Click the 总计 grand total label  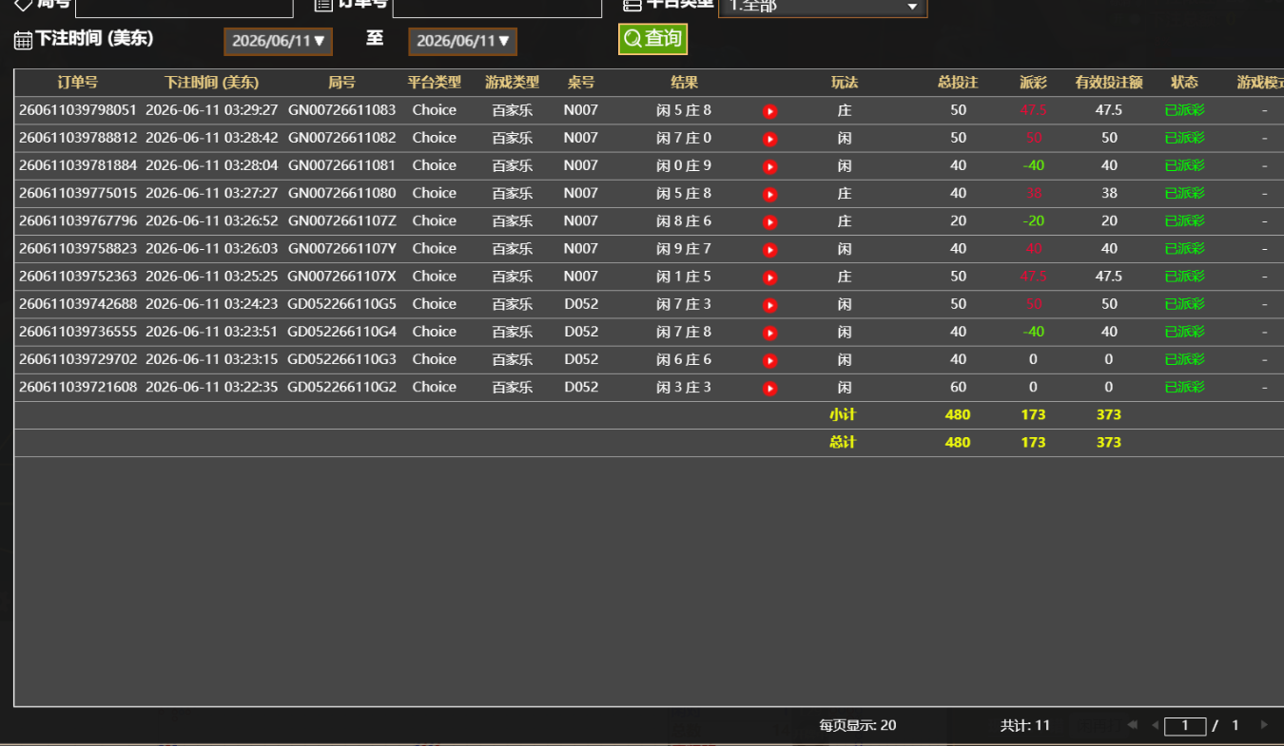pos(843,442)
